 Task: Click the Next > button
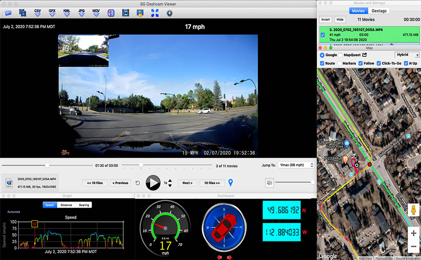(187, 183)
